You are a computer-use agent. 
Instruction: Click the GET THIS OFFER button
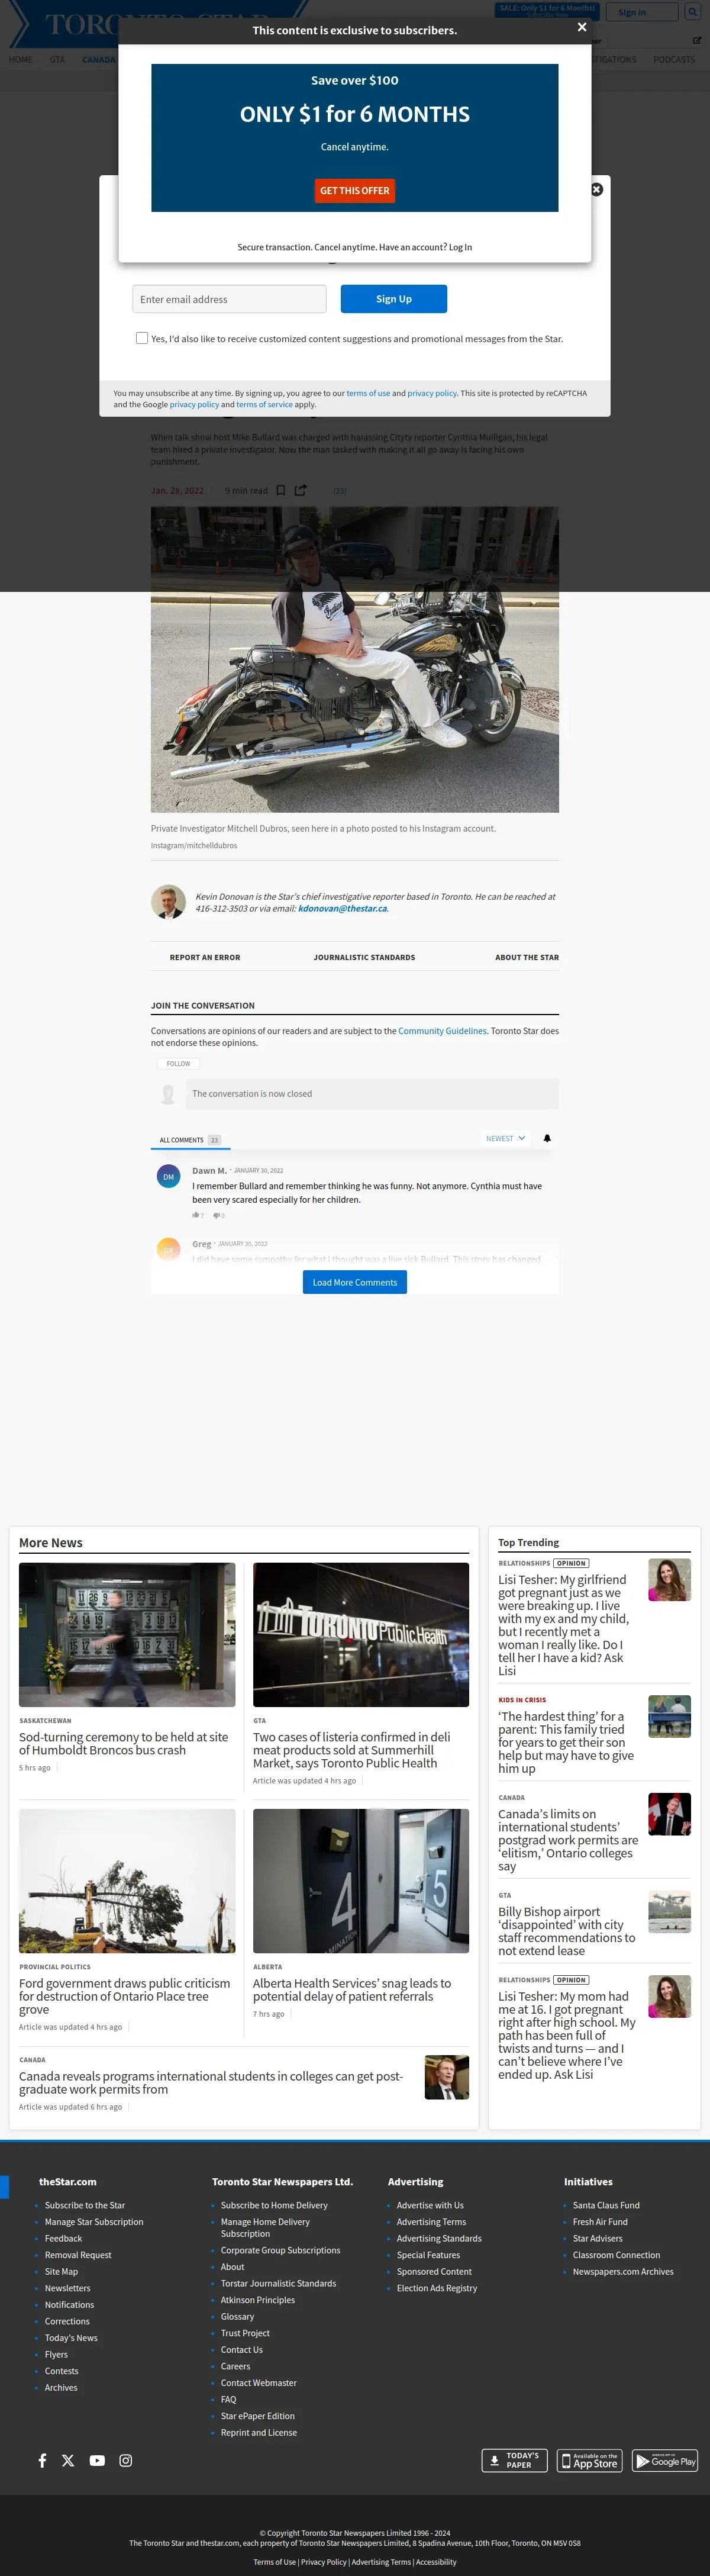pyautogui.click(x=355, y=191)
